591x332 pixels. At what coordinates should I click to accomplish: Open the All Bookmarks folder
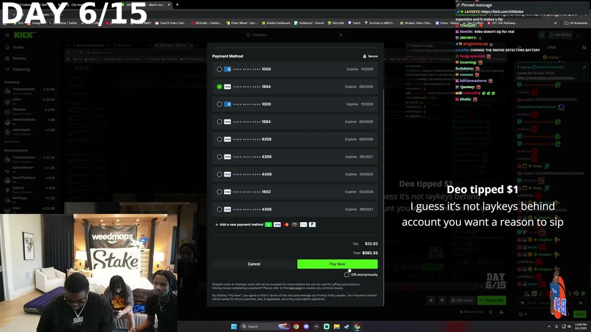click(x=576, y=23)
